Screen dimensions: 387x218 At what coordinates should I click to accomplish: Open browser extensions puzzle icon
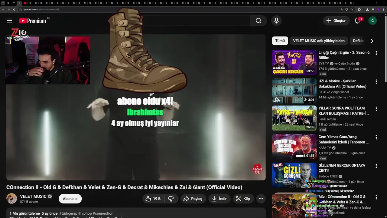359,9
